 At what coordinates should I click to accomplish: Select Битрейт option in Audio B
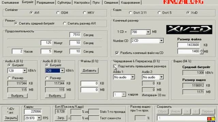tap(53, 65)
